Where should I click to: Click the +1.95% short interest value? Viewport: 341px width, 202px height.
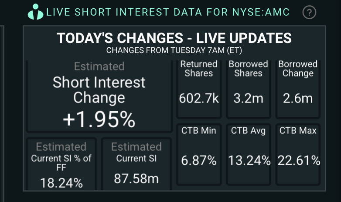[99, 119]
